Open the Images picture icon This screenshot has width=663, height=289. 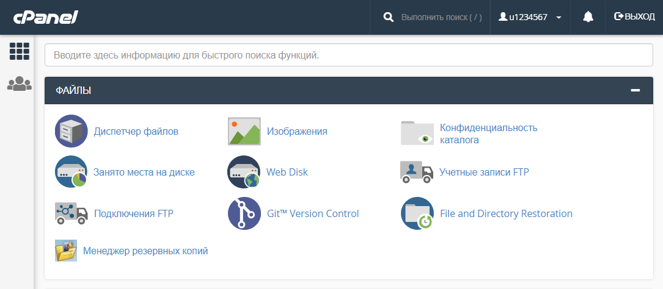pyautogui.click(x=244, y=131)
